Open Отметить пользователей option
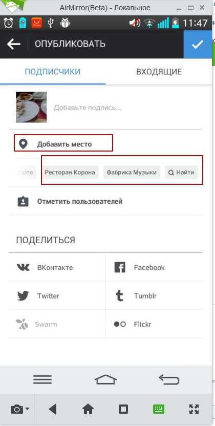This screenshot has height=426, width=215. click(x=105, y=201)
